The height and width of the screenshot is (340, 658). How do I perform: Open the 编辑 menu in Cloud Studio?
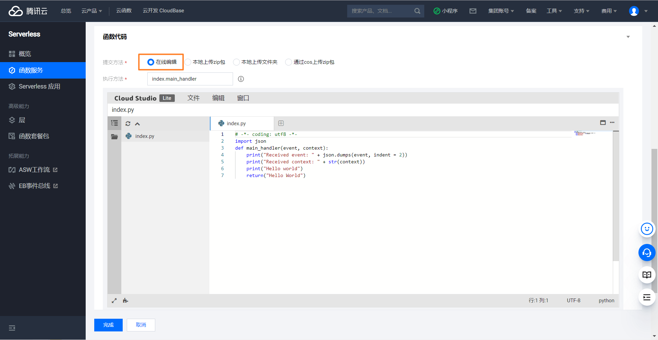218,98
